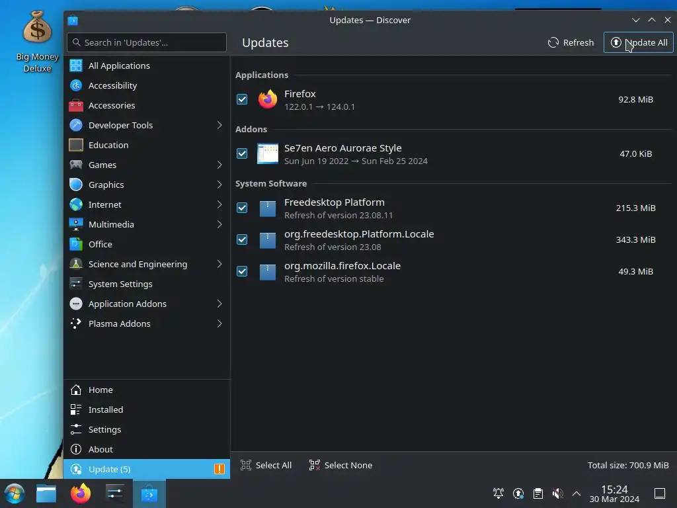The width and height of the screenshot is (677, 508).
Task: Expand the Graphics category arrow
Action: coord(219,185)
